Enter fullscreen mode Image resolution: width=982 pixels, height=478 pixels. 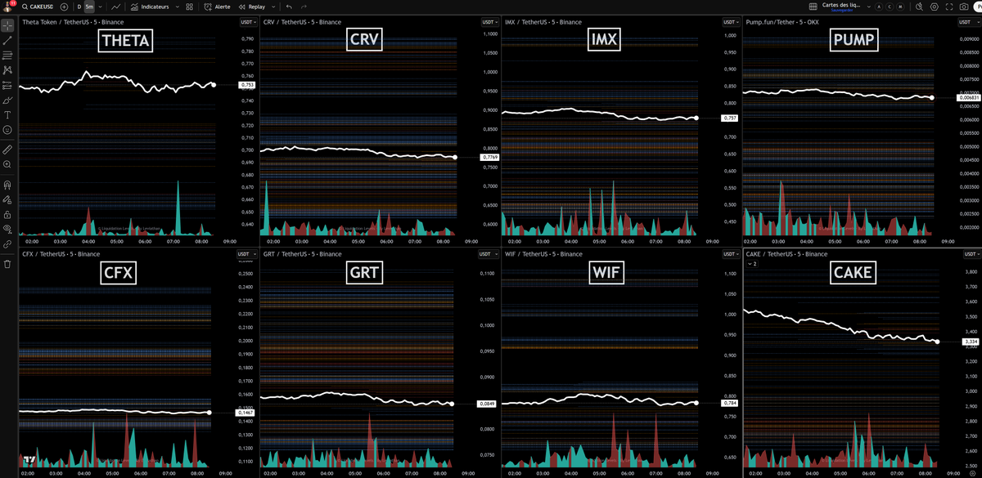[949, 7]
